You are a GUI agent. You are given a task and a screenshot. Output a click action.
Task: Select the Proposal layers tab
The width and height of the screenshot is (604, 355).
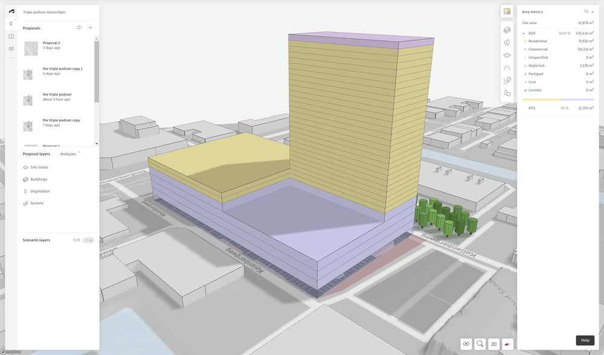[x=36, y=154]
